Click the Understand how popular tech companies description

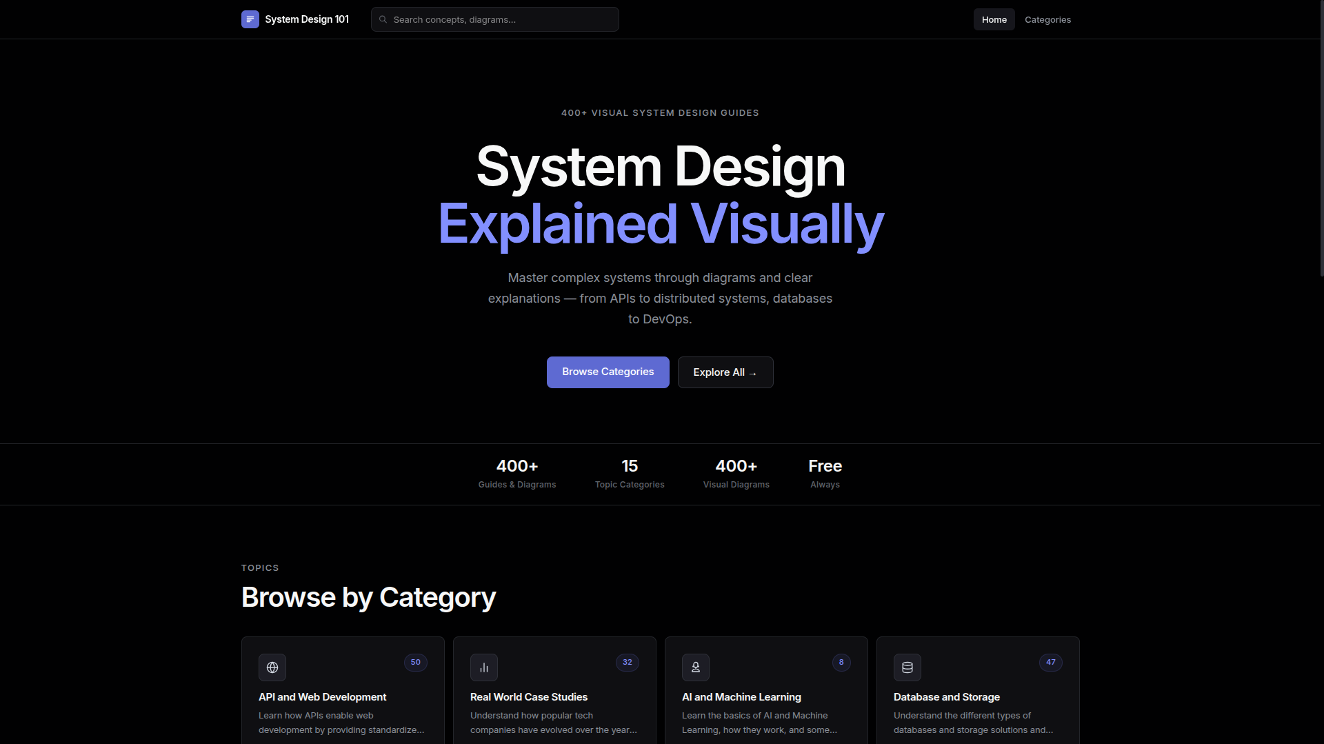(x=554, y=723)
